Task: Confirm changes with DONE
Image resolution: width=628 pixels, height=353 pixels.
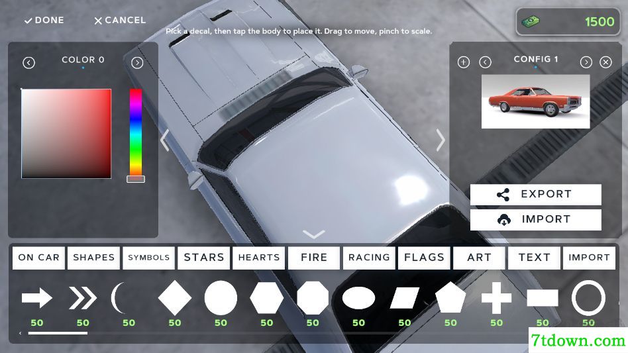Action: (x=44, y=20)
